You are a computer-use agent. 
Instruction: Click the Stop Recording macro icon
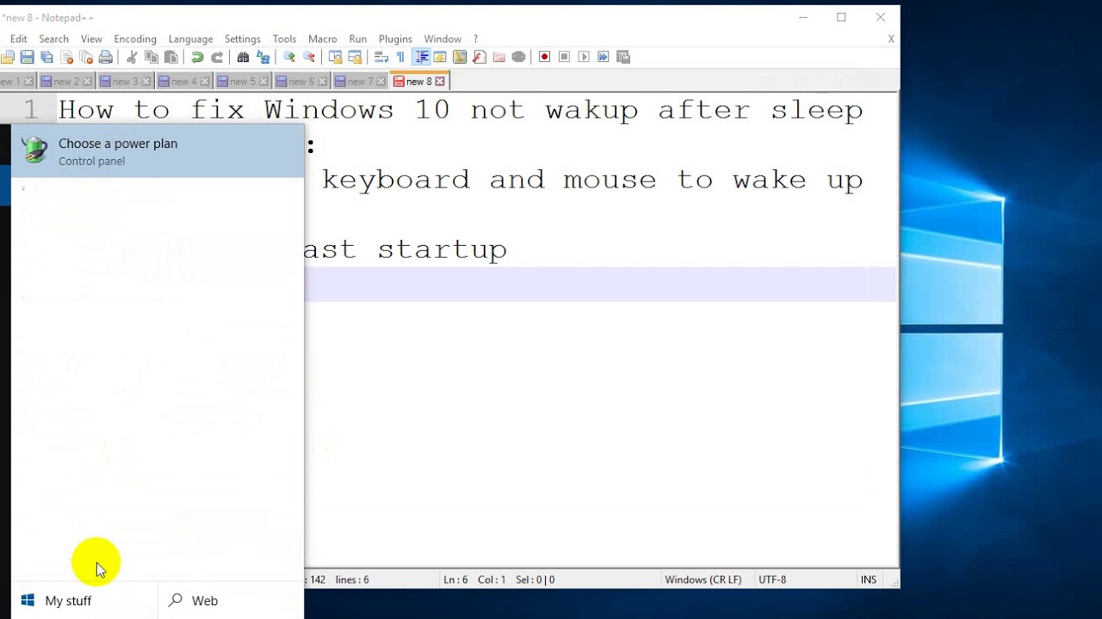[564, 57]
